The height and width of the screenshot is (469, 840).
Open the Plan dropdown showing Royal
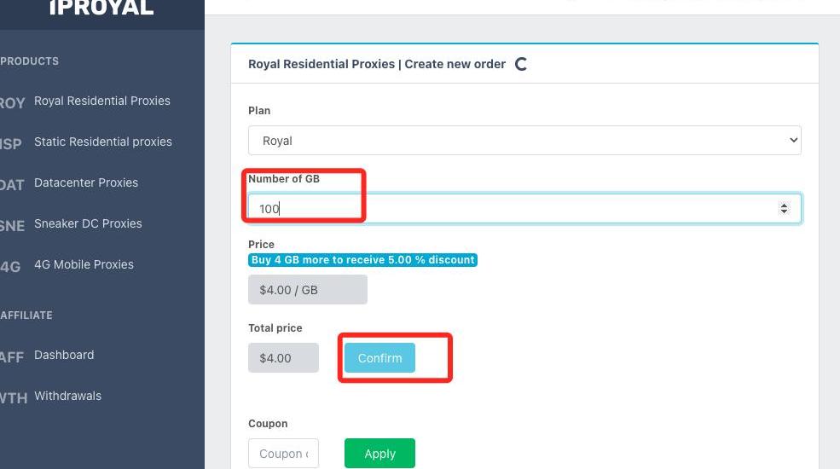point(524,141)
